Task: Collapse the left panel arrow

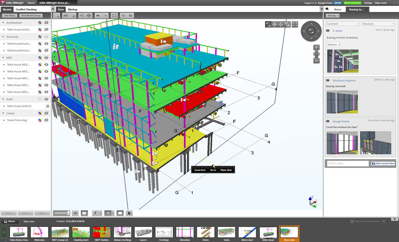Action: 53,9
